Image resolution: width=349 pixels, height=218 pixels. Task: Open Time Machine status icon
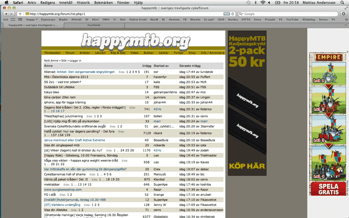point(248,2)
